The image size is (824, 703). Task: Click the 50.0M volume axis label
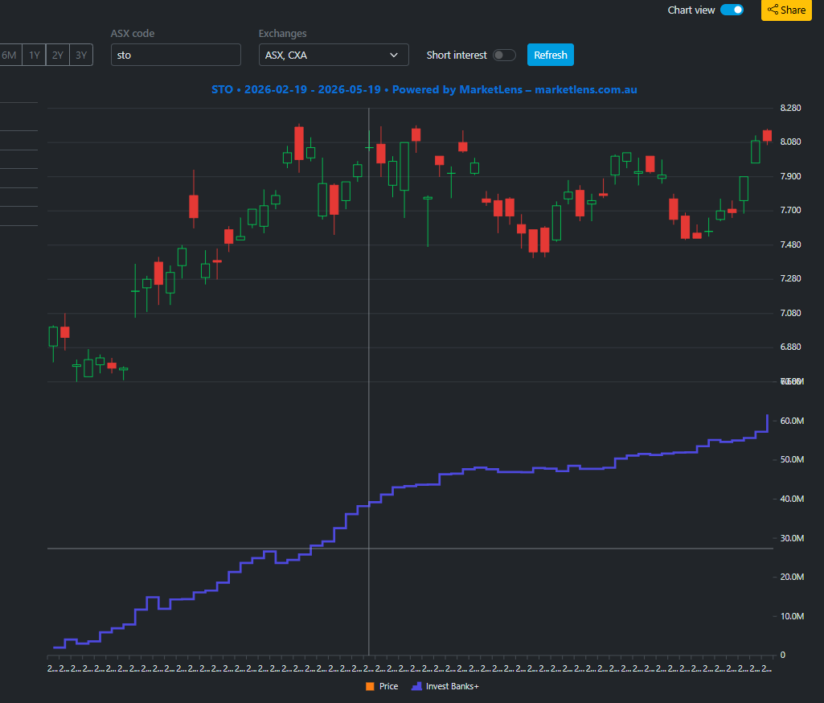792,459
